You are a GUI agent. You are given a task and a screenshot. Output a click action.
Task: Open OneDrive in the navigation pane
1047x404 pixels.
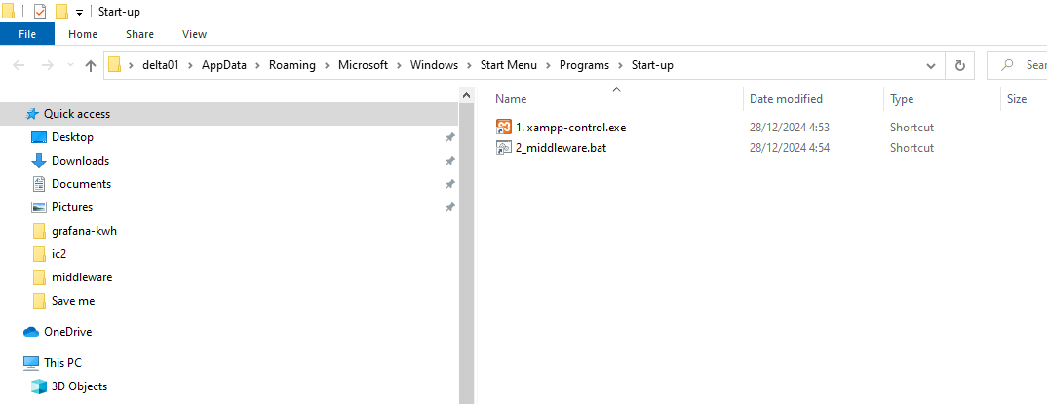(x=67, y=332)
